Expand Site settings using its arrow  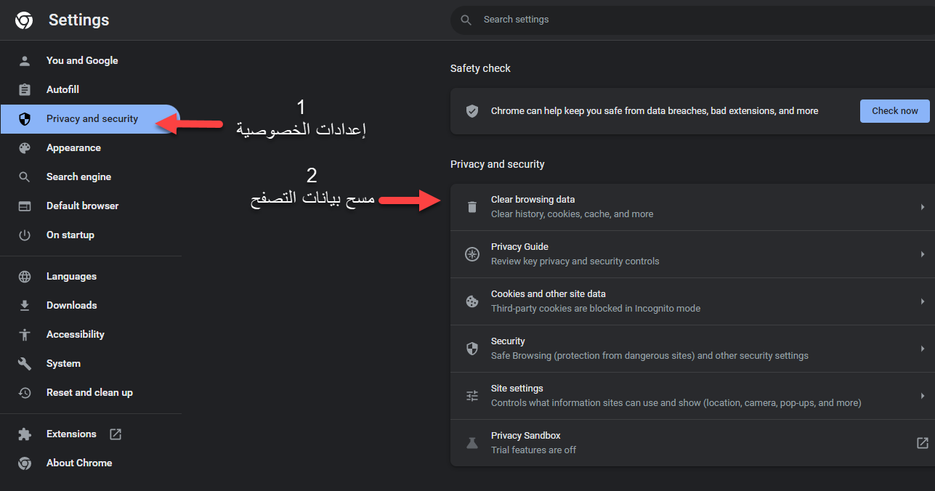pos(922,396)
